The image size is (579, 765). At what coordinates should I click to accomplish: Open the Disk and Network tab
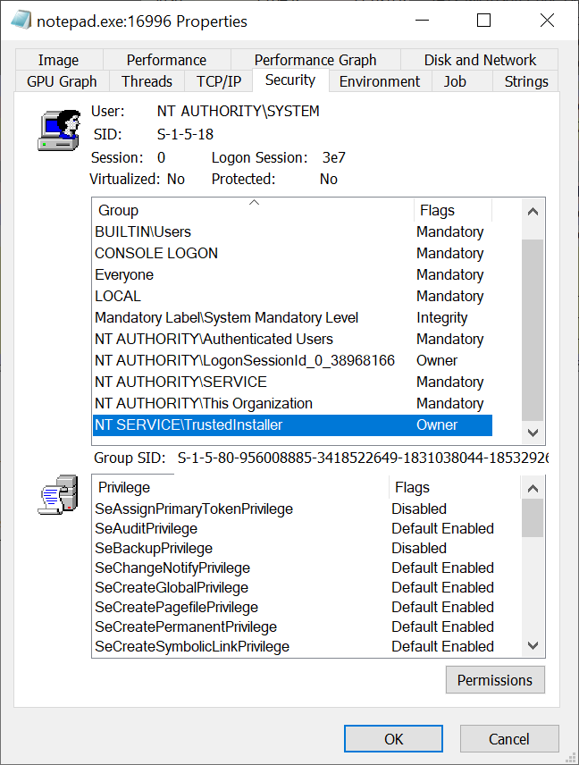point(479,59)
